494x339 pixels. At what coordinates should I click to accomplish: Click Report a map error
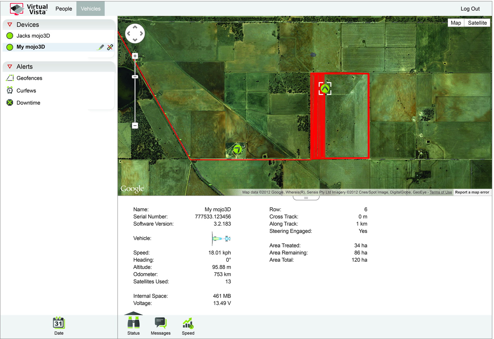(472, 192)
